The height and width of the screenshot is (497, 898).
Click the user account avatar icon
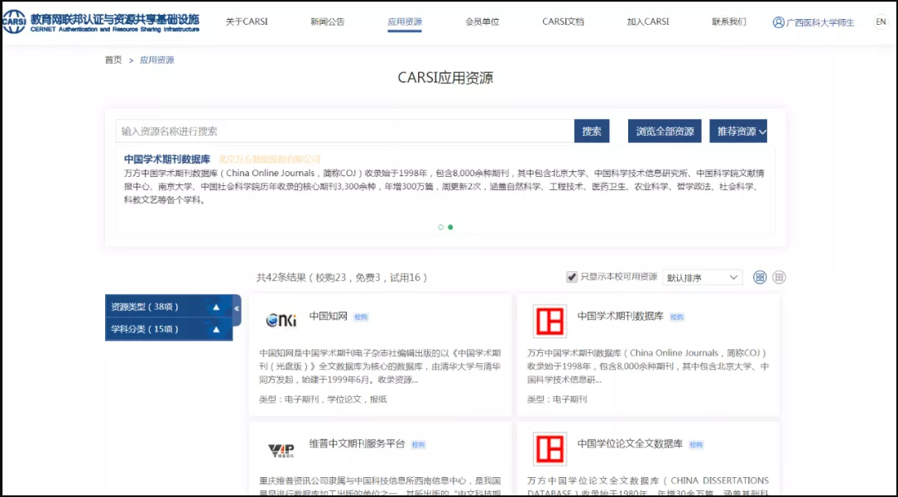(x=778, y=22)
